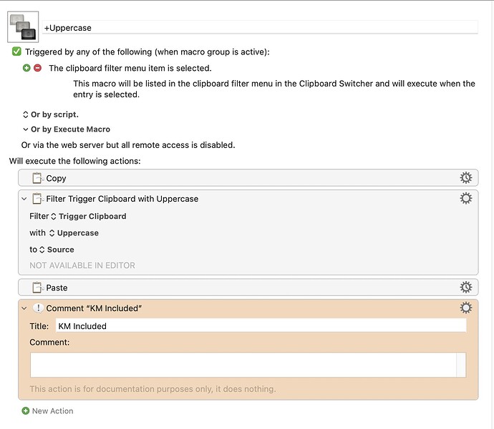The width and height of the screenshot is (494, 429).
Task: Toggle the 'Triggered by any of the following' checkbox
Action: 16,51
